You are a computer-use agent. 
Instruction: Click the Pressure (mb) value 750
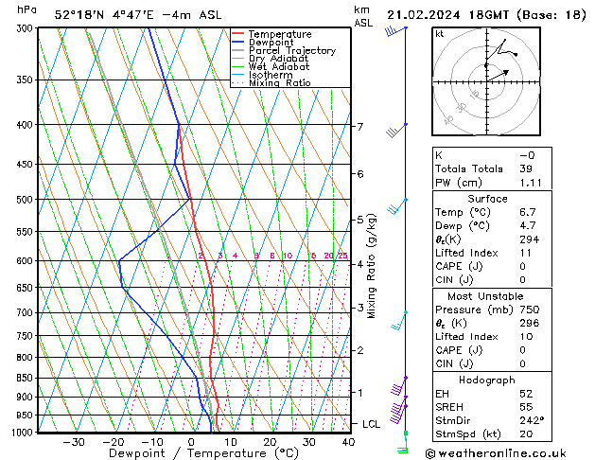pyautogui.click(x=530, y=310)
